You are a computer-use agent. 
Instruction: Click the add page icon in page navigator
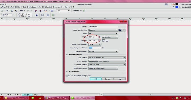pos(20,95)
